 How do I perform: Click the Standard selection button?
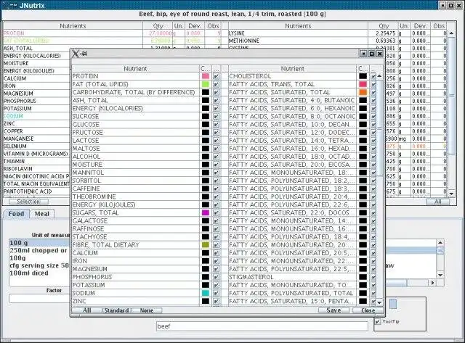tap(116, 310)
